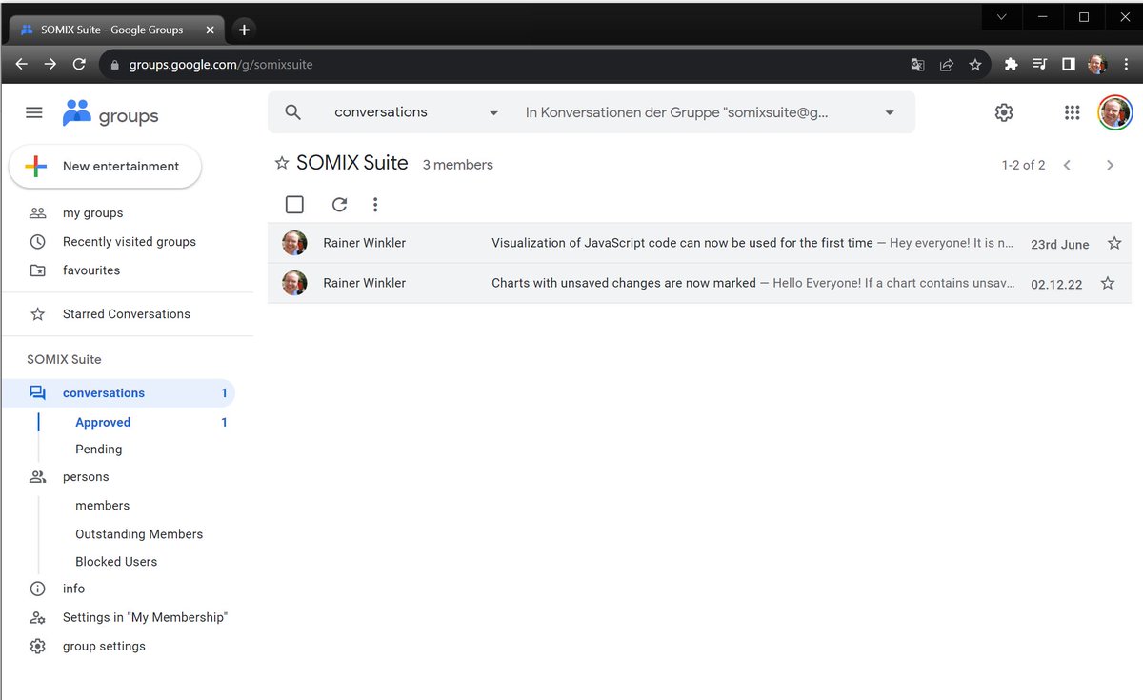The height and width of the screenshot is (700, 1143).
Task: Open the Google account avatar menu
Action: point(1114,112)
